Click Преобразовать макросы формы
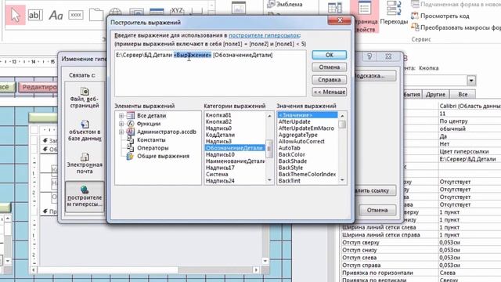Image resolution: width=501 pixels, height=282 pixels. coord(456,27)
